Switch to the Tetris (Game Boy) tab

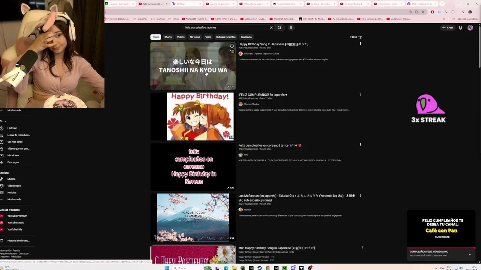click(287, 4)
